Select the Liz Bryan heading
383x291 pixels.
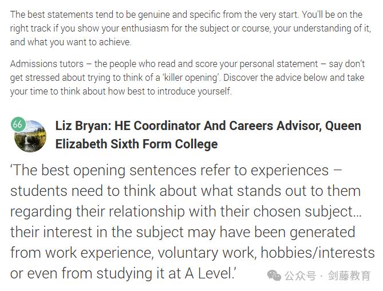pyautogui.click(x=208, y=135)
